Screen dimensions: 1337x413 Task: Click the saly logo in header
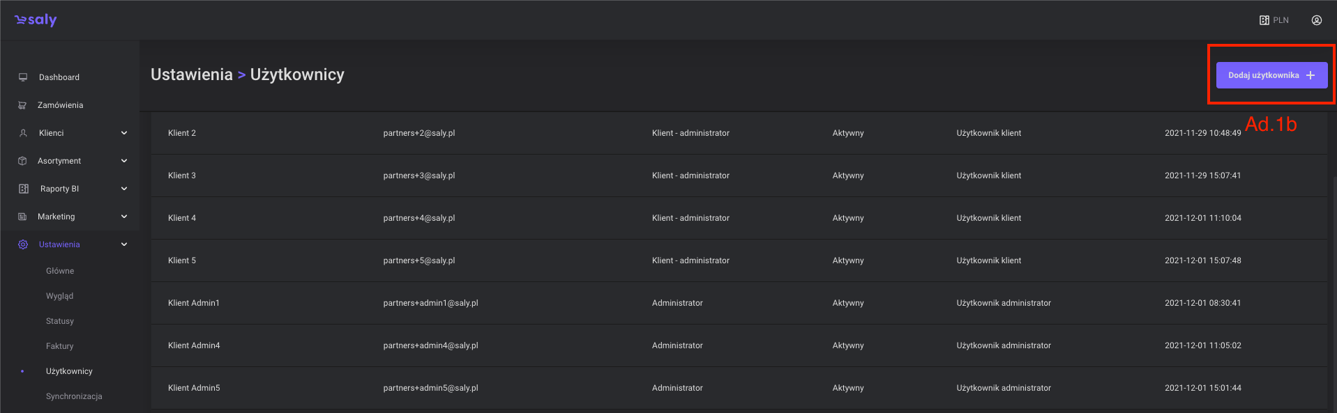[36, 20]
